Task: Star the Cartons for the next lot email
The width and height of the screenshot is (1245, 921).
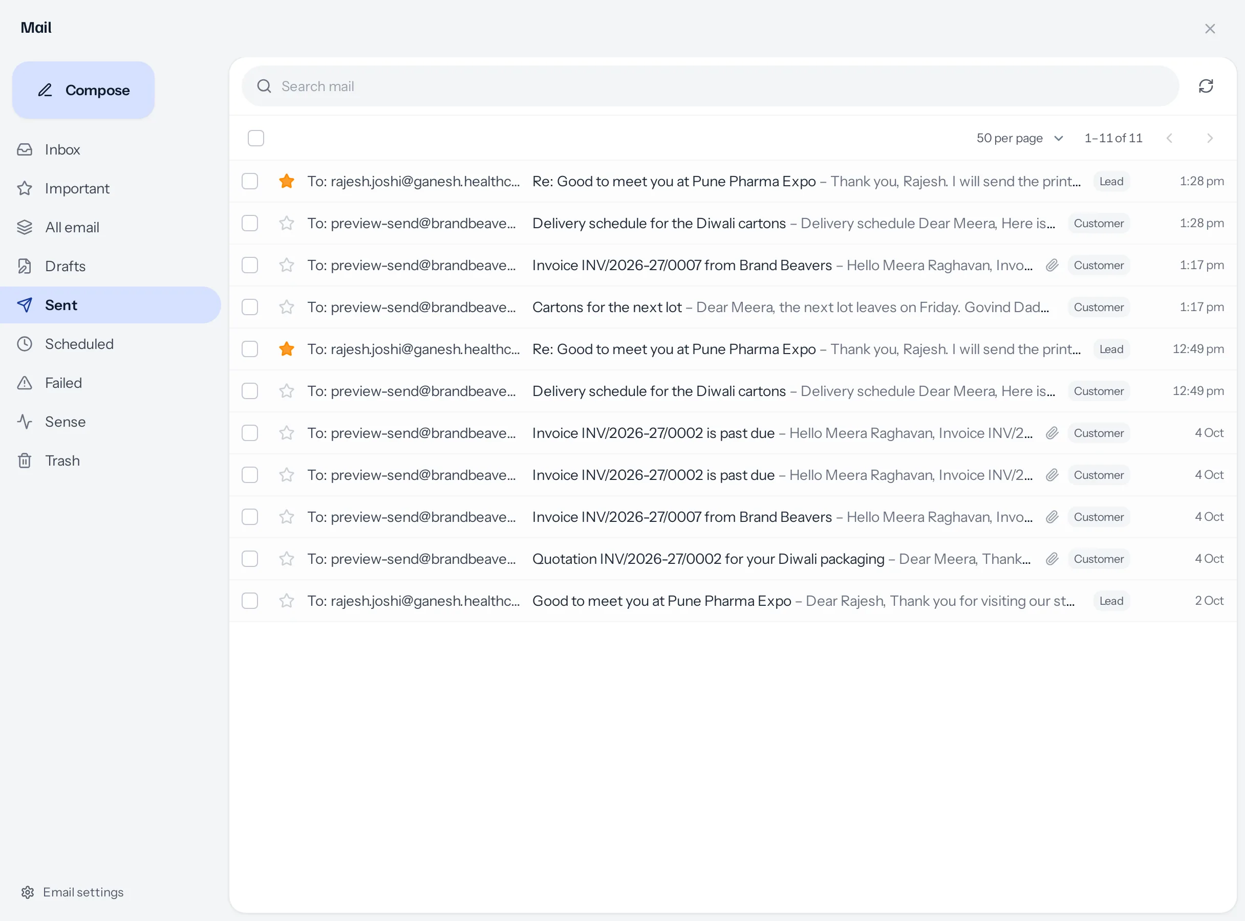Action: (287, 307)
